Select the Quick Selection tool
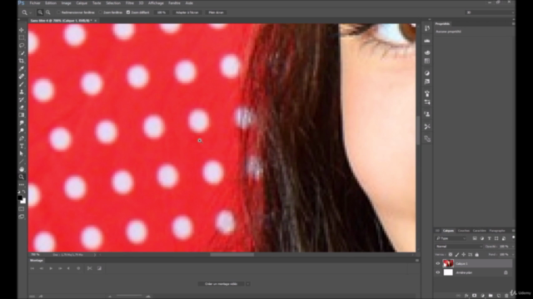 click(x=22, y=53)
